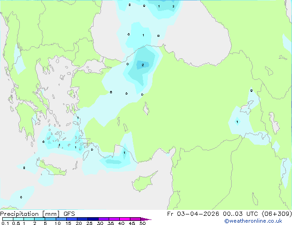
Task: Select the legend swatch between 30 and 35
Action: 104,219
